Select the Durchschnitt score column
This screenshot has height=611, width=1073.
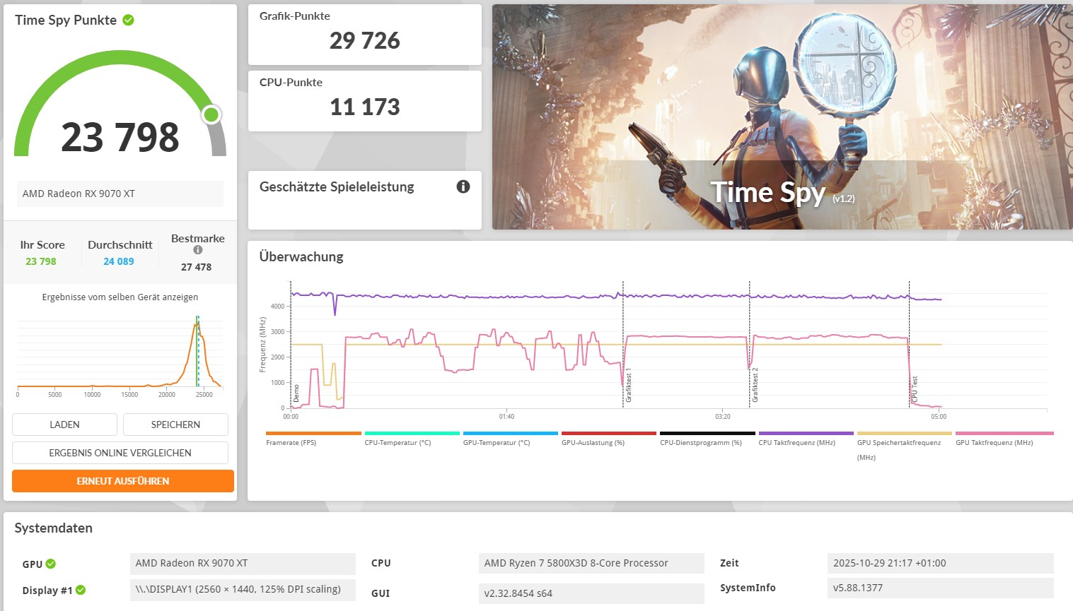pos(120,253)
